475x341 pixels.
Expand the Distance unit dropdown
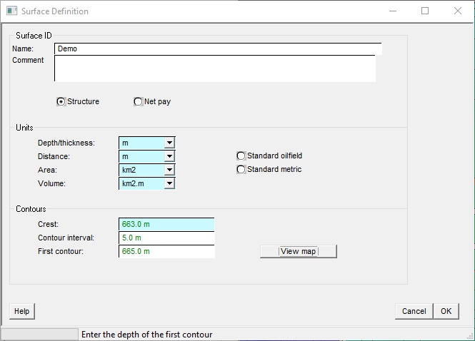point(169,156)
